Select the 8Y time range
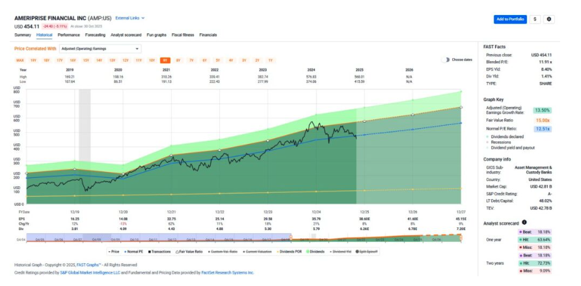Screen dimensions: 581x286 point(178,60)
